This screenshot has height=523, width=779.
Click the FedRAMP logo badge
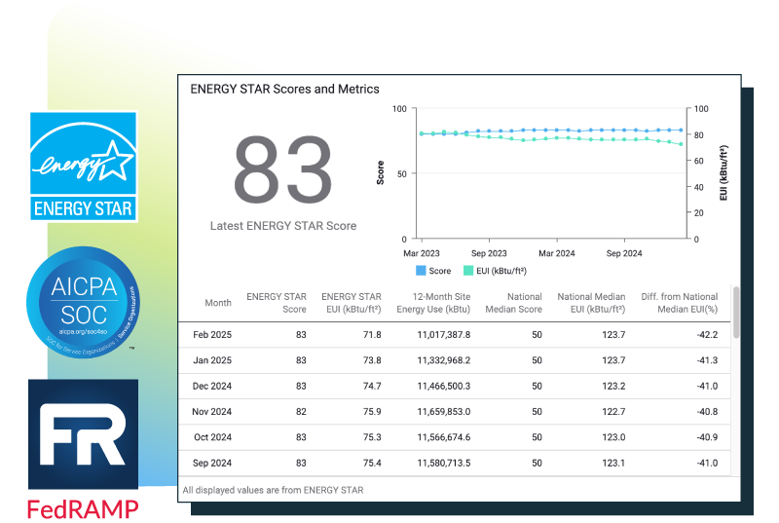(x=83, y=450)
